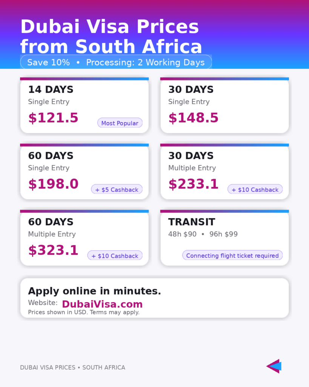Click the $121.5 price
Viewport: 309px width, 387px height.
click(53, 118)
